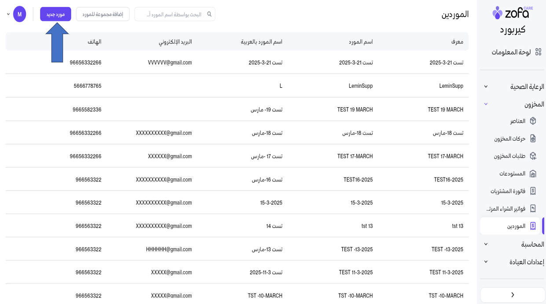Click the dashboard grid icon
Image resolution: width=546 pixels, height=304 pixels.
click(x=538, y=52)
